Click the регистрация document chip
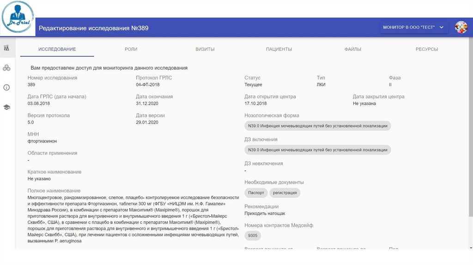The width and height of the screenshot is (473, 265). click(x=285, y=193)
